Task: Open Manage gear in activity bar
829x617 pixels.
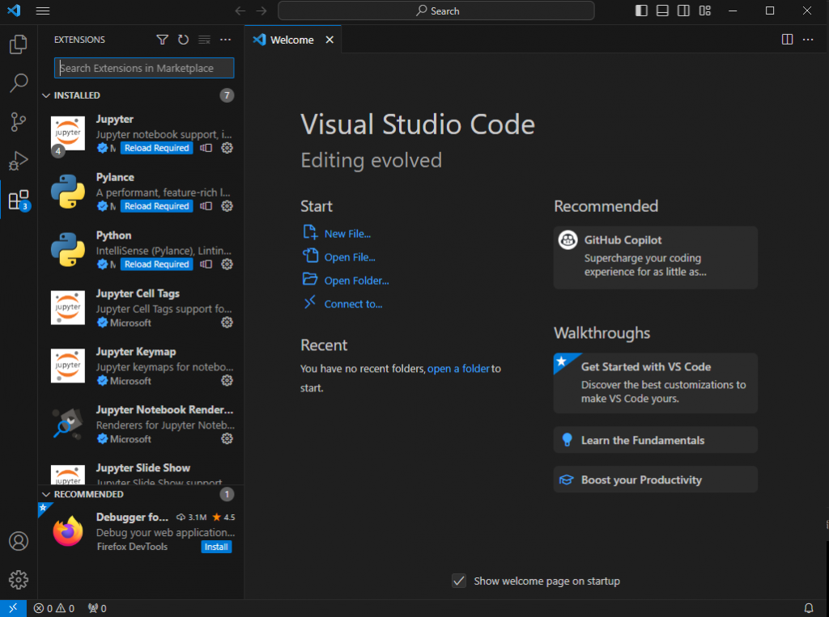Action: click(x=19, y=580)
